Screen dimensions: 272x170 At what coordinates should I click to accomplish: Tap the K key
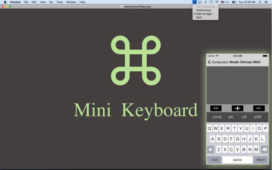[x=256, y=139]
